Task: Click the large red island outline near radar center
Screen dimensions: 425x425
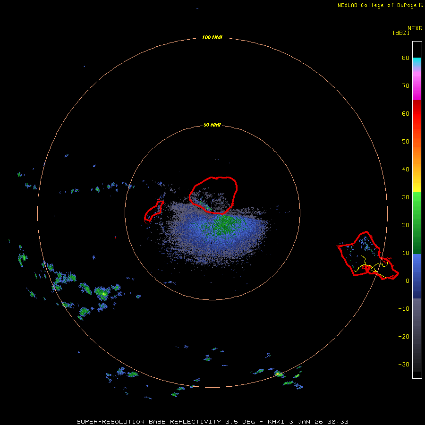Action: [213, 195]
